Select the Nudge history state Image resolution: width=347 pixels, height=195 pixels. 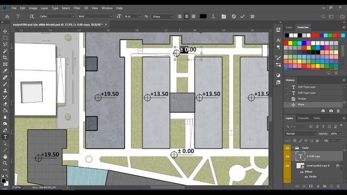[313, 99]
